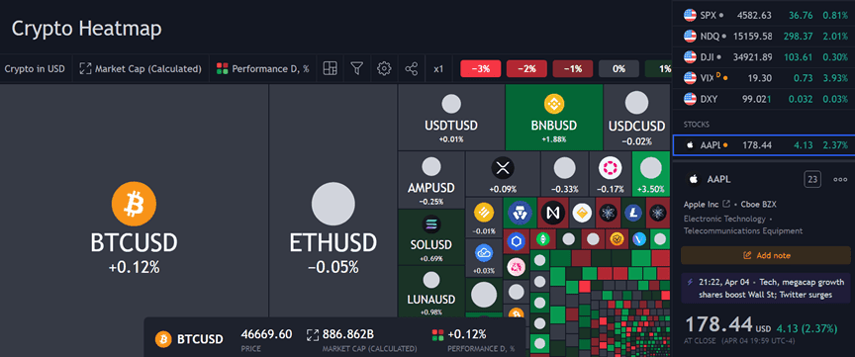The image size is (855, 357).
Task: Click the Chainlink hexagon logo tile
Action: (x=516, y=240)
